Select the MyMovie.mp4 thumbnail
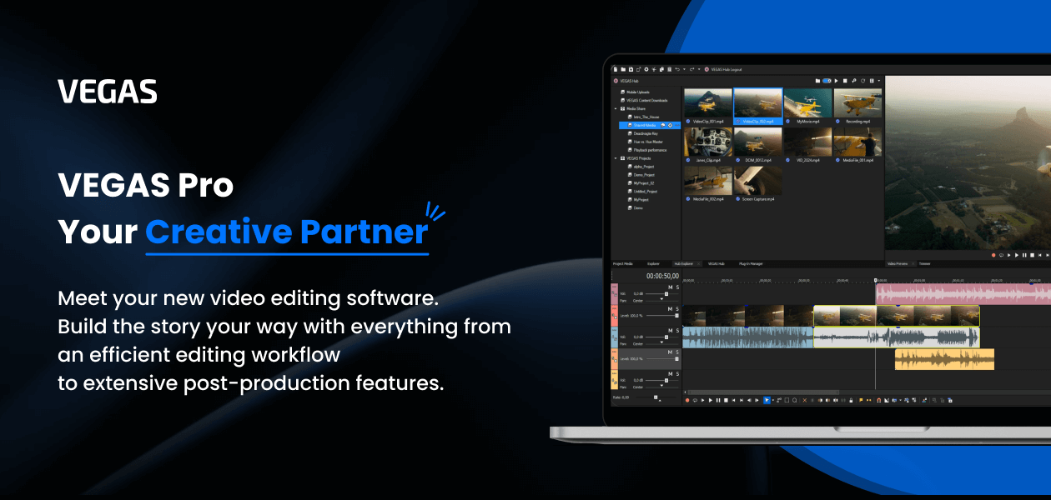The height and width of the screenshot is (500, 1051). point(808,104)
